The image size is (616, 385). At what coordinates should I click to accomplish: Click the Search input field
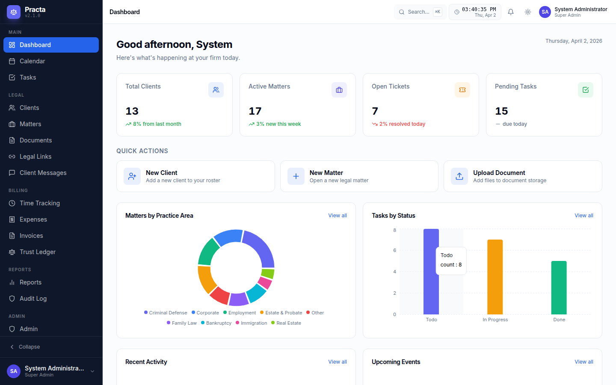coord(419,12)
